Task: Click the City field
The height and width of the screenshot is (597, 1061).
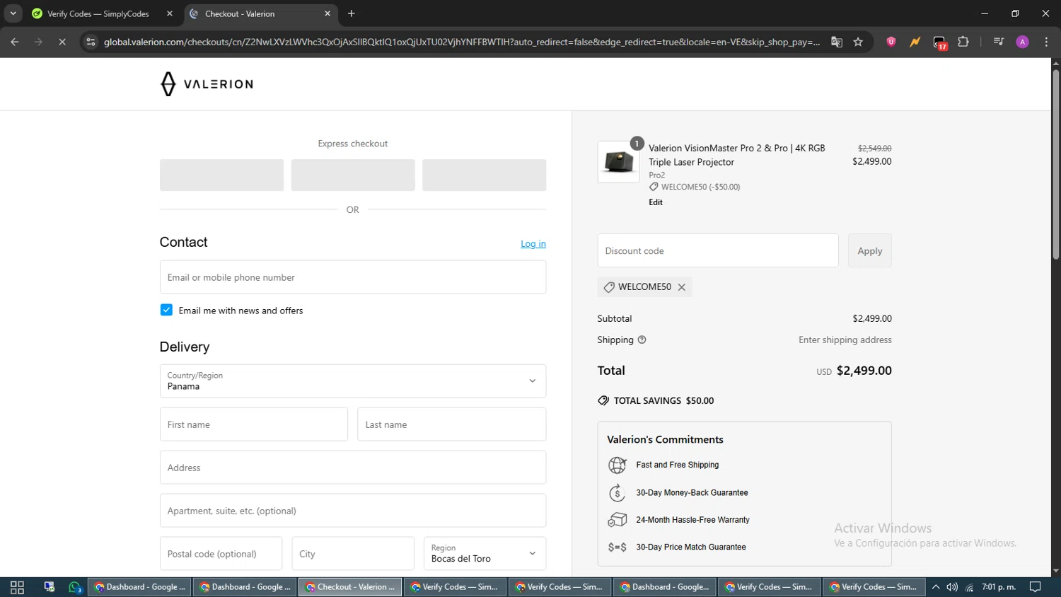Action: pyautogui.click(x=353, y=554)
